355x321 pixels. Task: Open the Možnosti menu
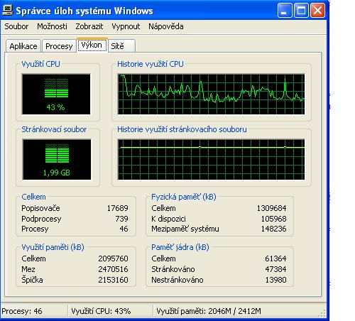tap(52, 26)
